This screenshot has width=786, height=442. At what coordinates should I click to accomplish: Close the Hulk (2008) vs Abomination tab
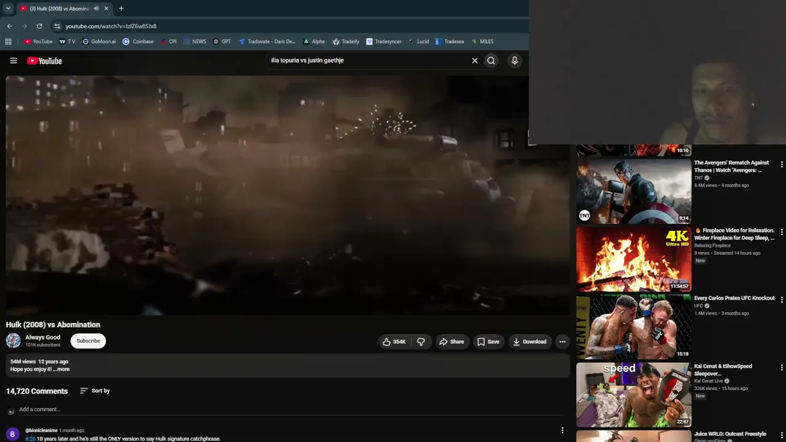[106, 9]
